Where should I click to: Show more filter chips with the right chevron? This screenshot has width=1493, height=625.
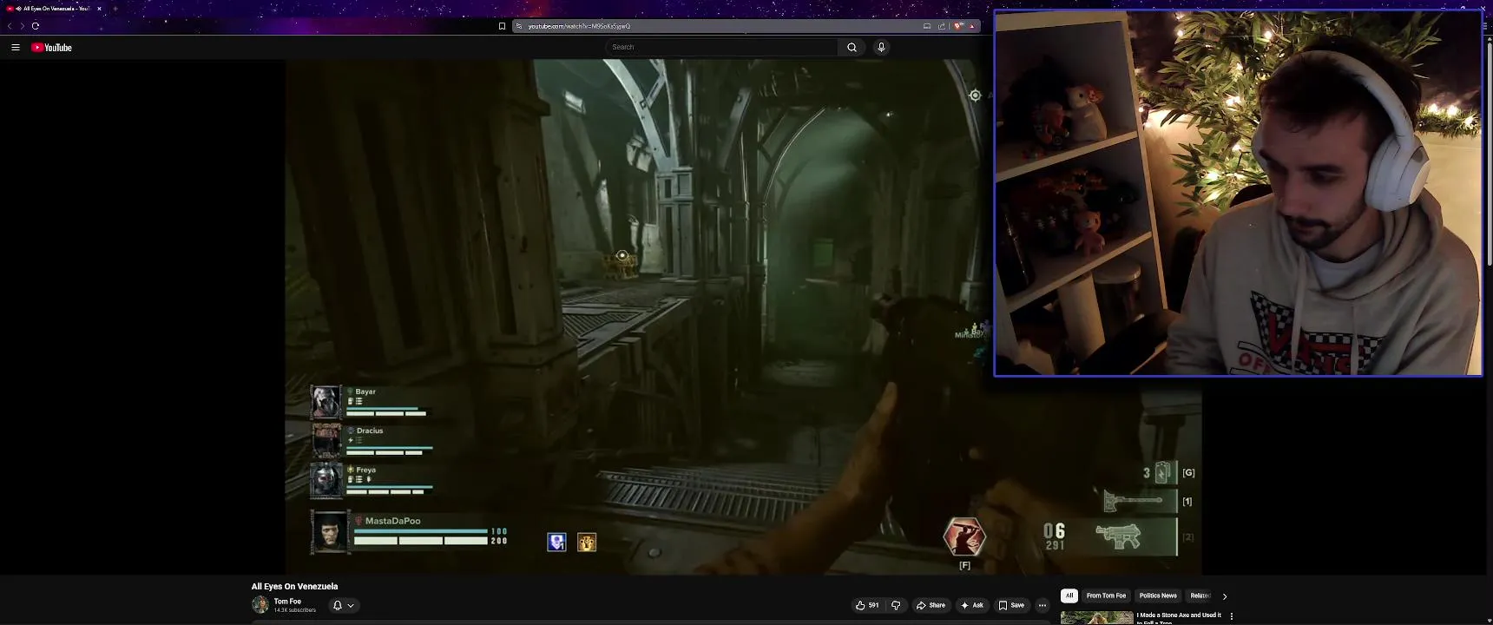(1225, 596)
